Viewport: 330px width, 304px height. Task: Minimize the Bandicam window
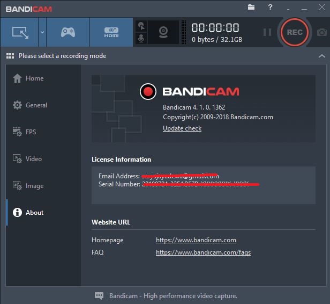click(304, 9)
